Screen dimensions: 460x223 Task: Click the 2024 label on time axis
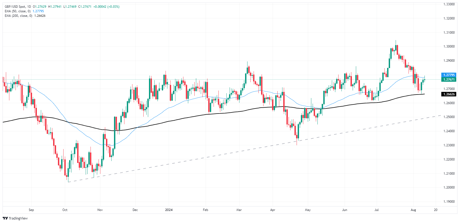click(x=169, y=210)
